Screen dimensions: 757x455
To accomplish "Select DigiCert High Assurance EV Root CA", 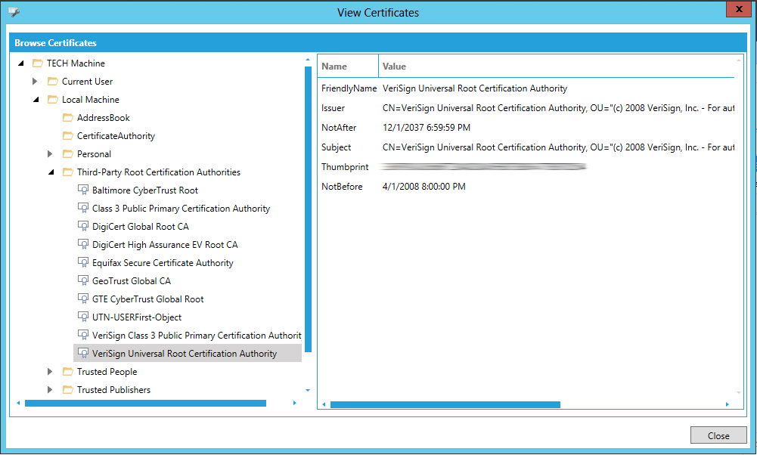I will [x=165, y=245].
